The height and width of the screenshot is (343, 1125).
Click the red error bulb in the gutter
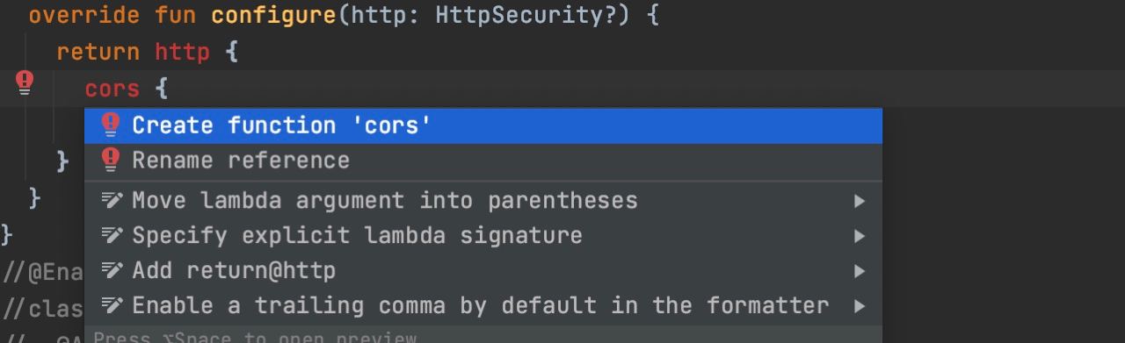25,83
